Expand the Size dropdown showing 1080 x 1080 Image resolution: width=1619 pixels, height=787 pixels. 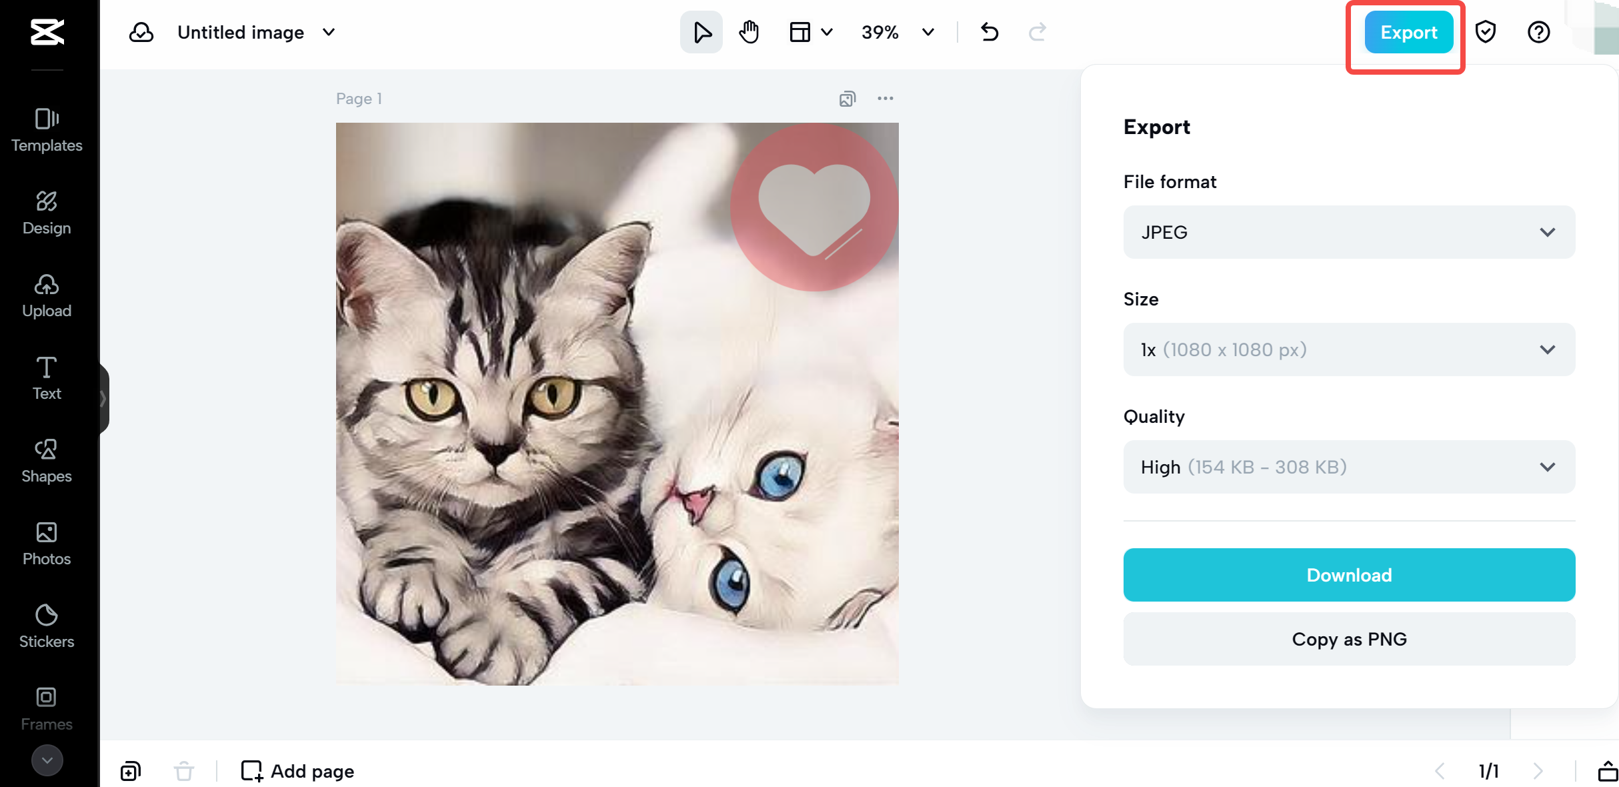coord(1348,349)
